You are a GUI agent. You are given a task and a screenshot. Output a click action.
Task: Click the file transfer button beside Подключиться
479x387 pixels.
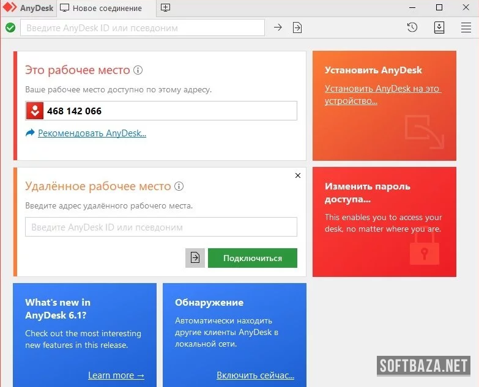tap(195, 258)
